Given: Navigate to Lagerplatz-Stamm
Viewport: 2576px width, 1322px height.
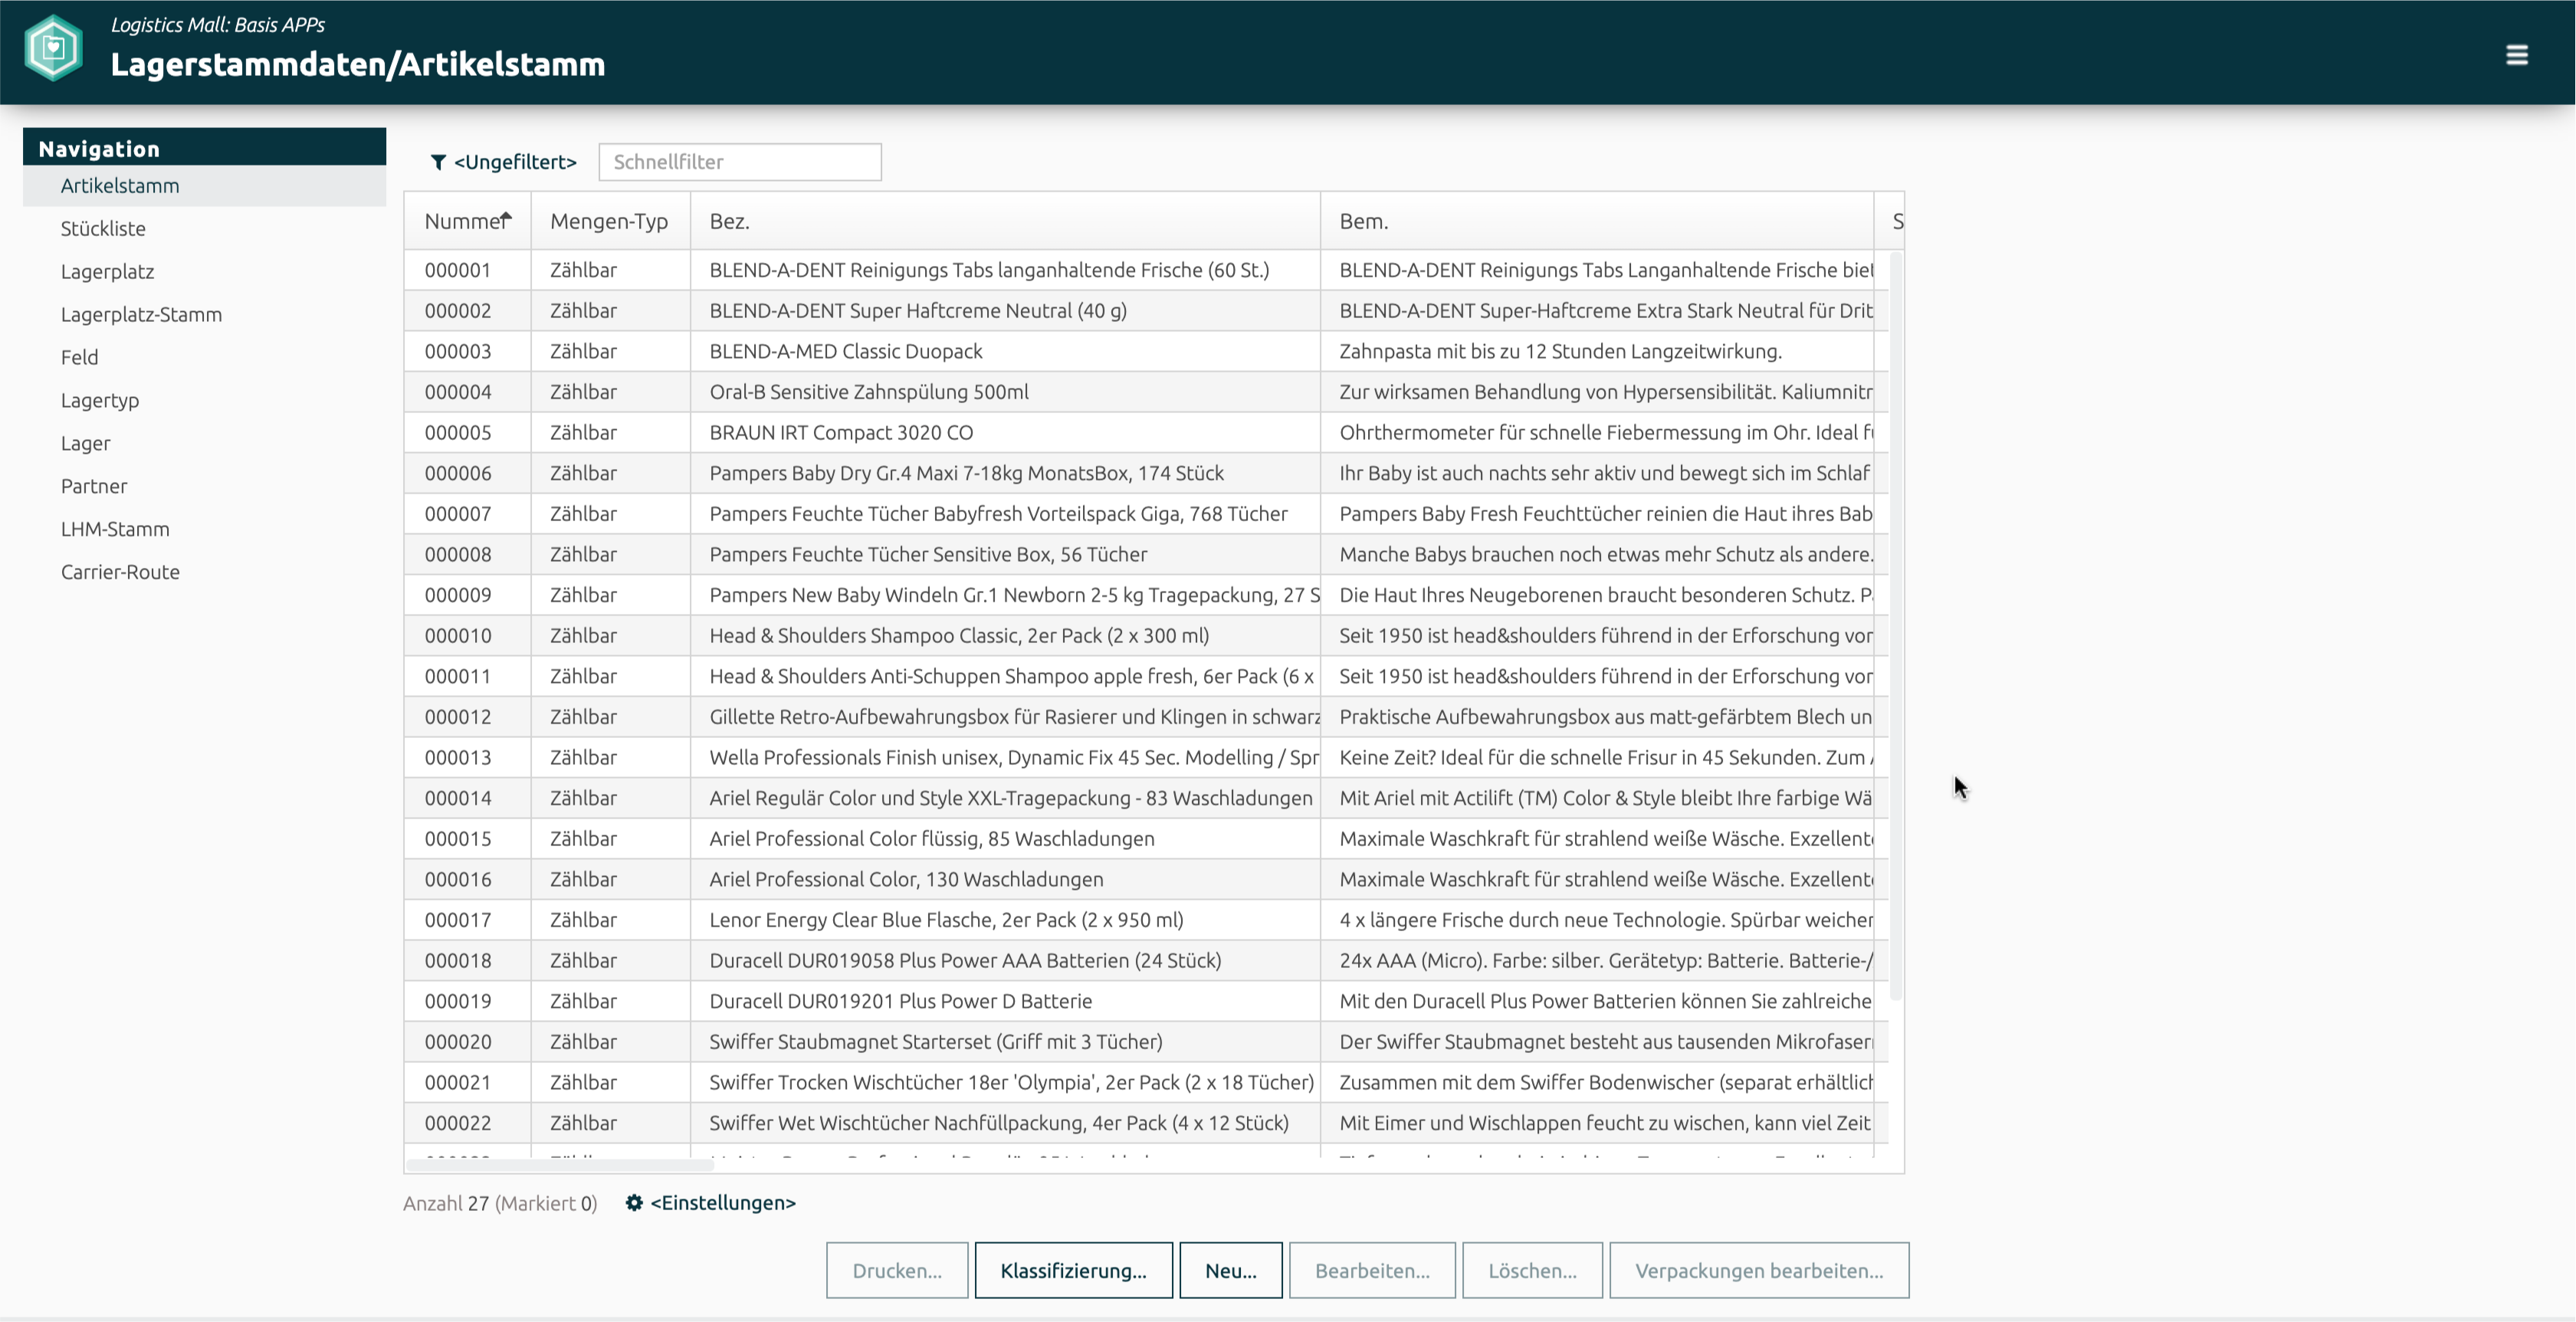Looking at the screenshot, I should pos(141,315).
